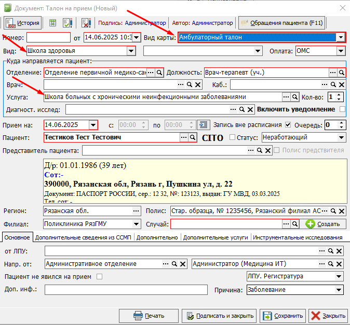Click search icon in Отделение field

point(159,73)
